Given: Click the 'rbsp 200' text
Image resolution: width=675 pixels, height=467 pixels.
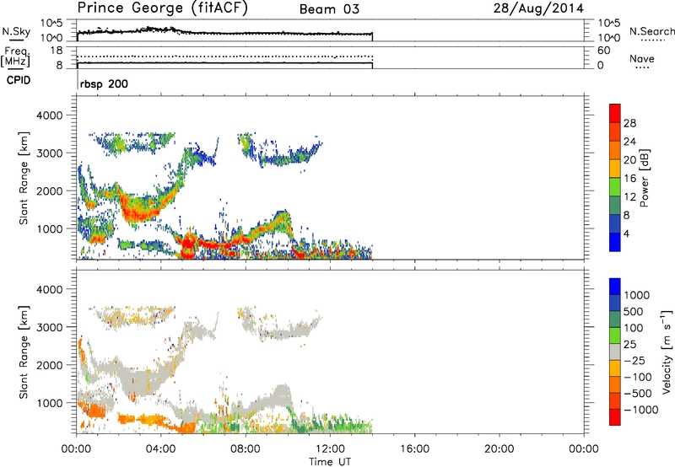Looking at the screenshot, I should point(104,83).
